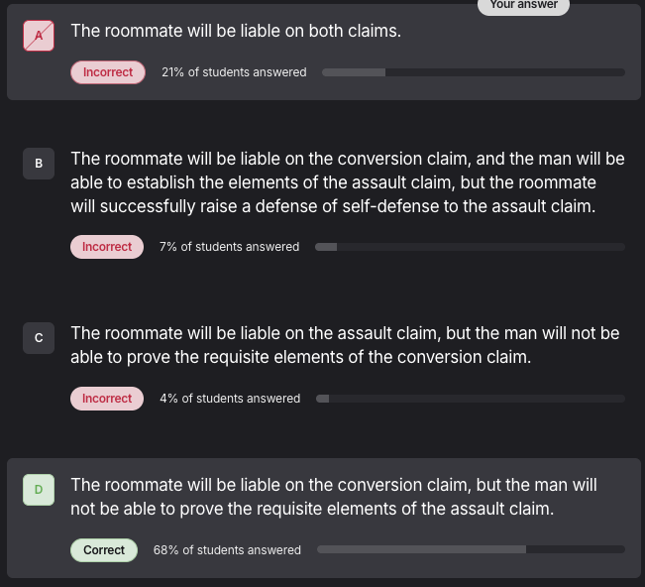Select the B option letter badge
This screenshot has width=645, height=587.
[39, 163]
